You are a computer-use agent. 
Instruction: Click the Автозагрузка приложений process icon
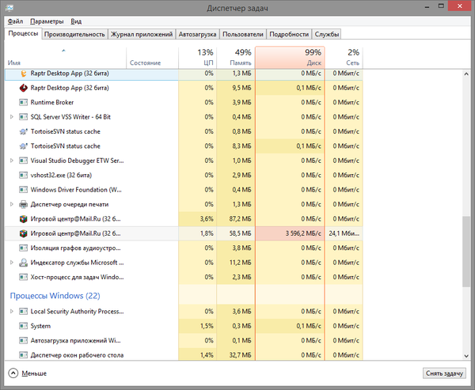click(23, 341)
